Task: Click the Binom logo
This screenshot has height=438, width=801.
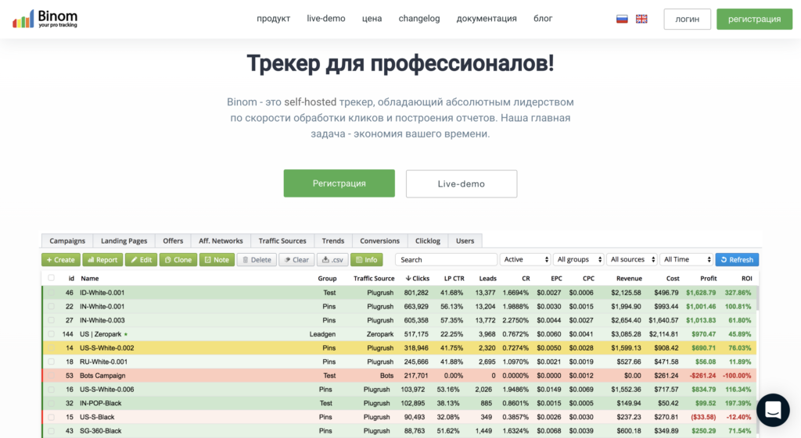Action: [x=45, y=19]
